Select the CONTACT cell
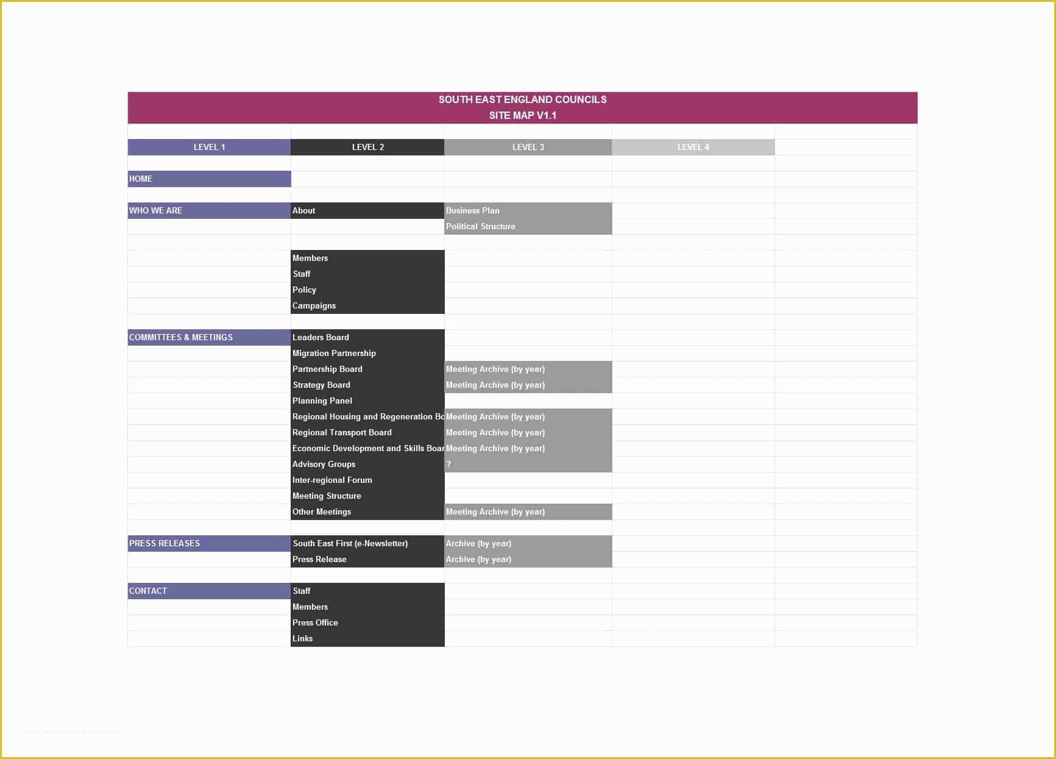1056x759 pixels. click(x=209, y=591)
